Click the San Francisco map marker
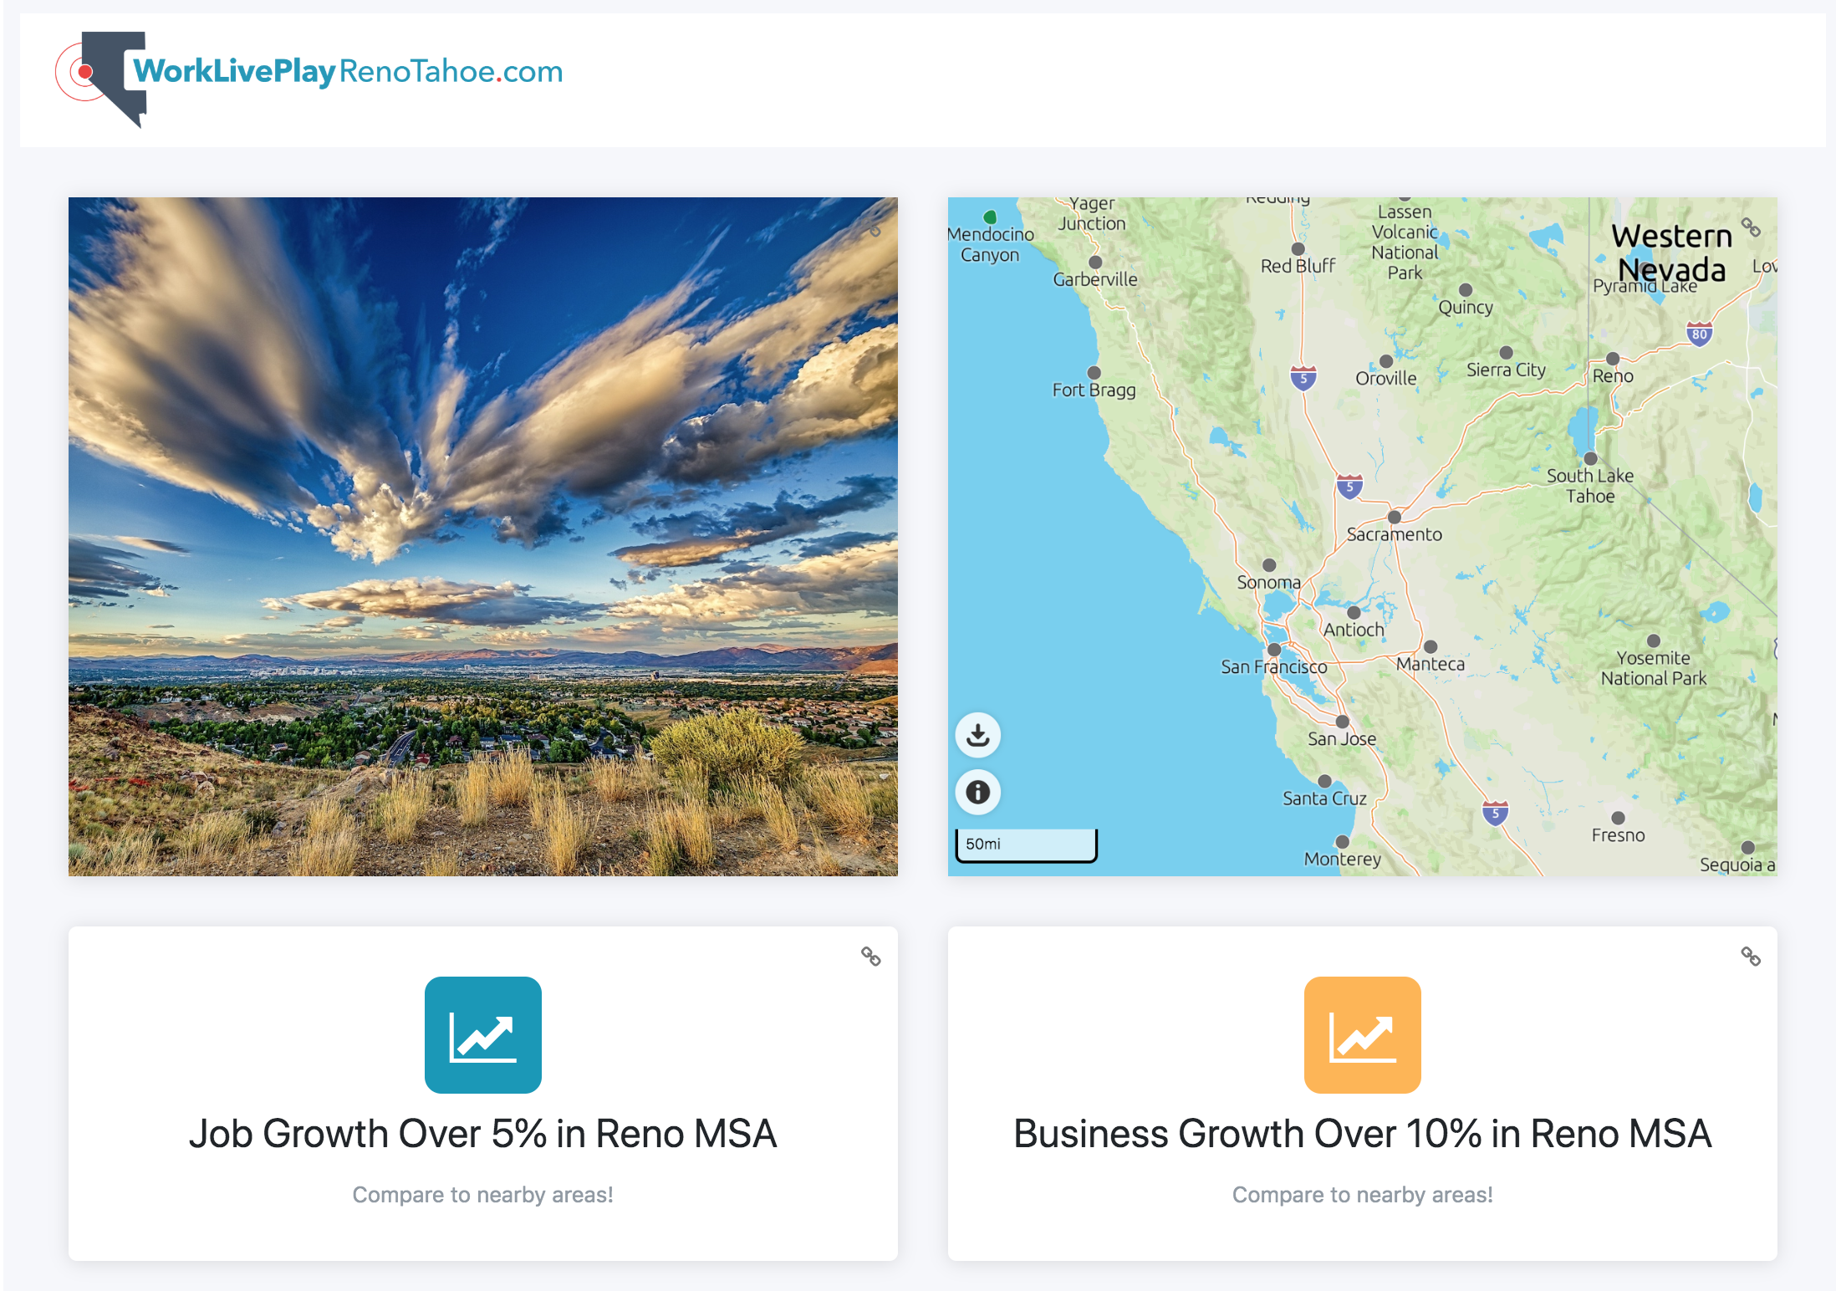 pos(1274,650)
